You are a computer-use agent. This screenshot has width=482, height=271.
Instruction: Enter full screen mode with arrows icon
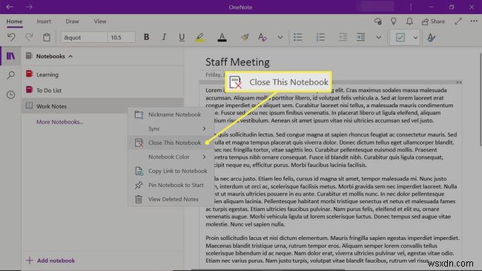(x=458, y=22)
